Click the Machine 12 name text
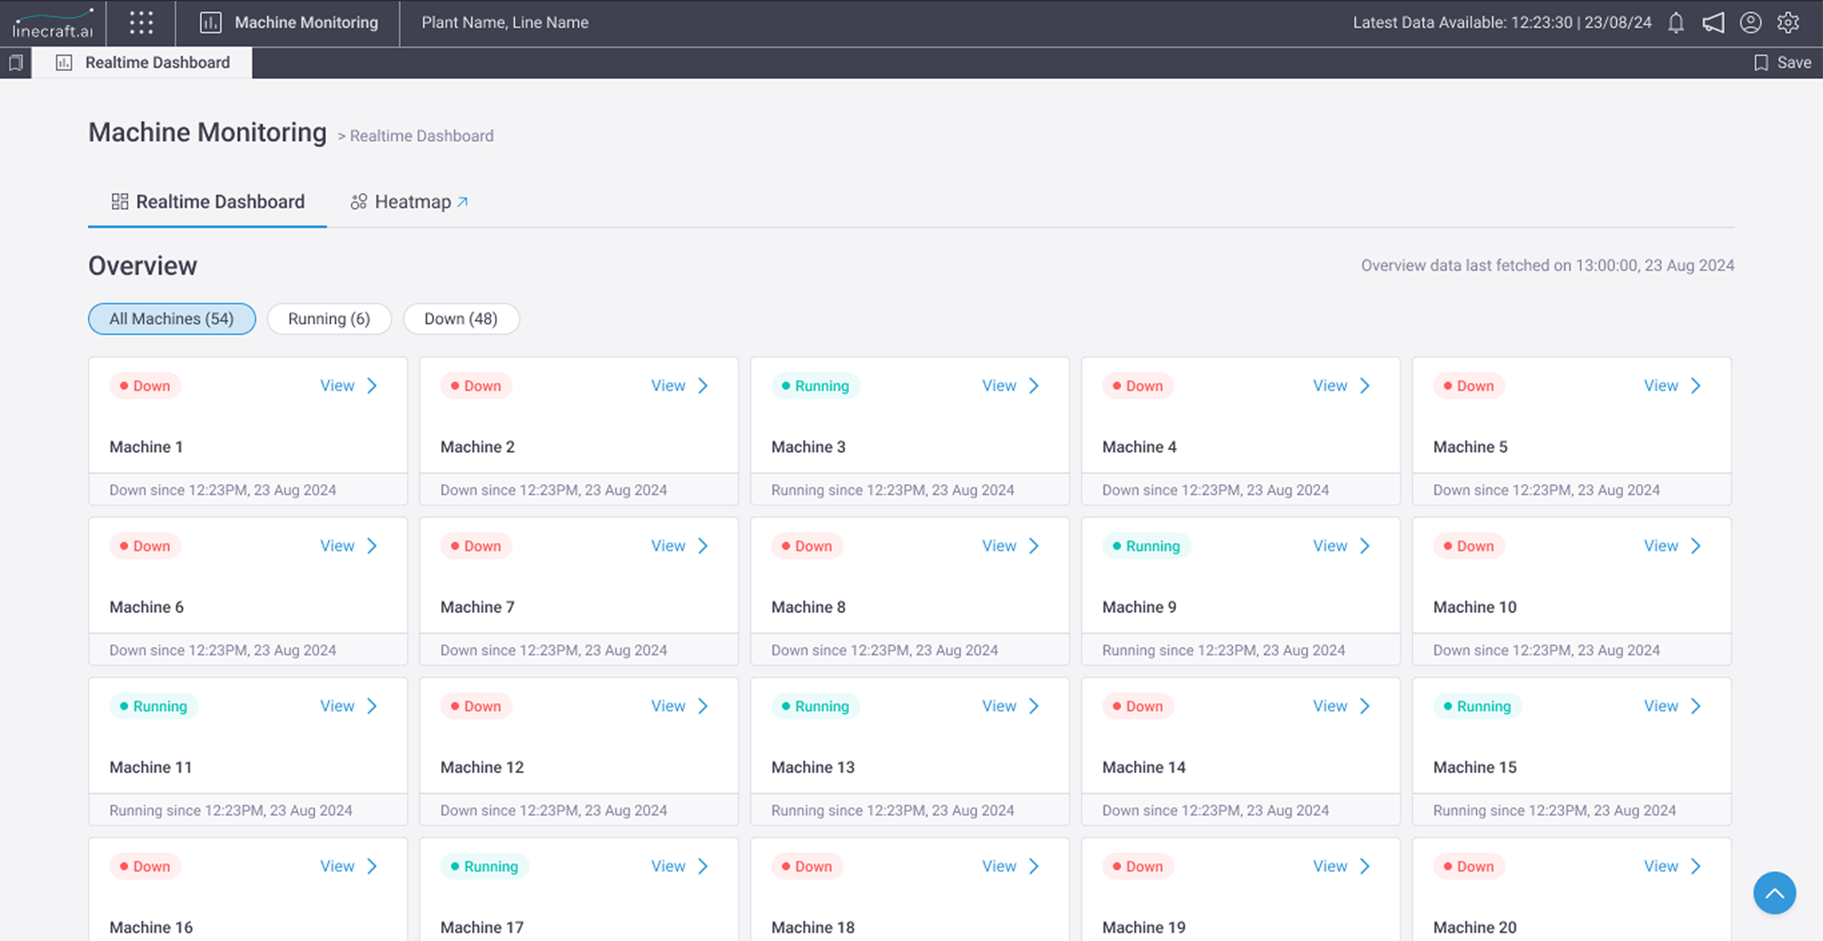 [x=482, y=767]
